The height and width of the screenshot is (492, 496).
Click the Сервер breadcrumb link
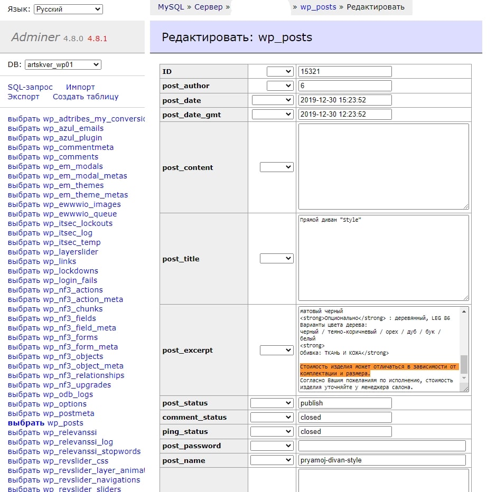click(x=209, y=7)
